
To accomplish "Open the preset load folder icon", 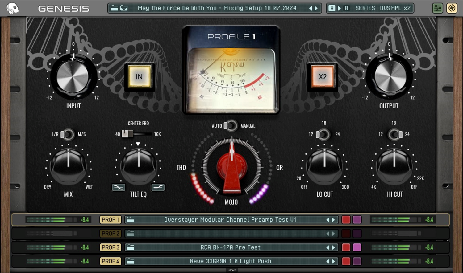I will coord(114,8).
